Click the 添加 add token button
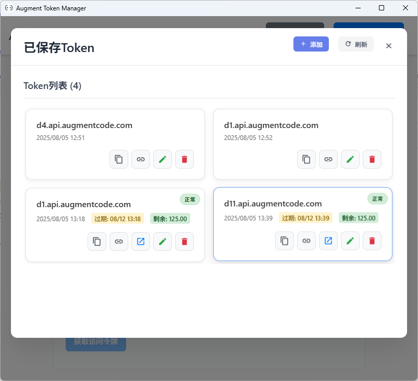The image size is (418, 381). click(x=311, y=44)
